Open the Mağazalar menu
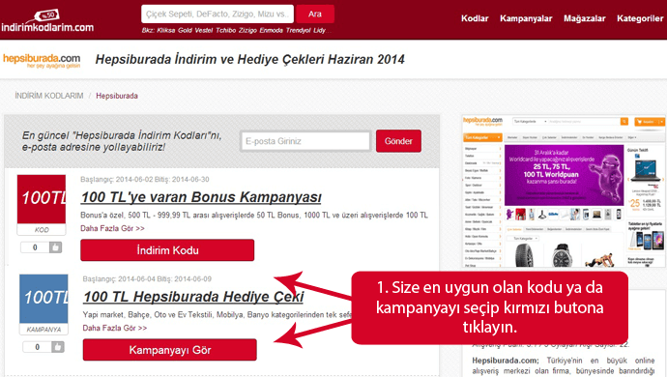Viewport: 667px width, 377px height. (585, 18)
